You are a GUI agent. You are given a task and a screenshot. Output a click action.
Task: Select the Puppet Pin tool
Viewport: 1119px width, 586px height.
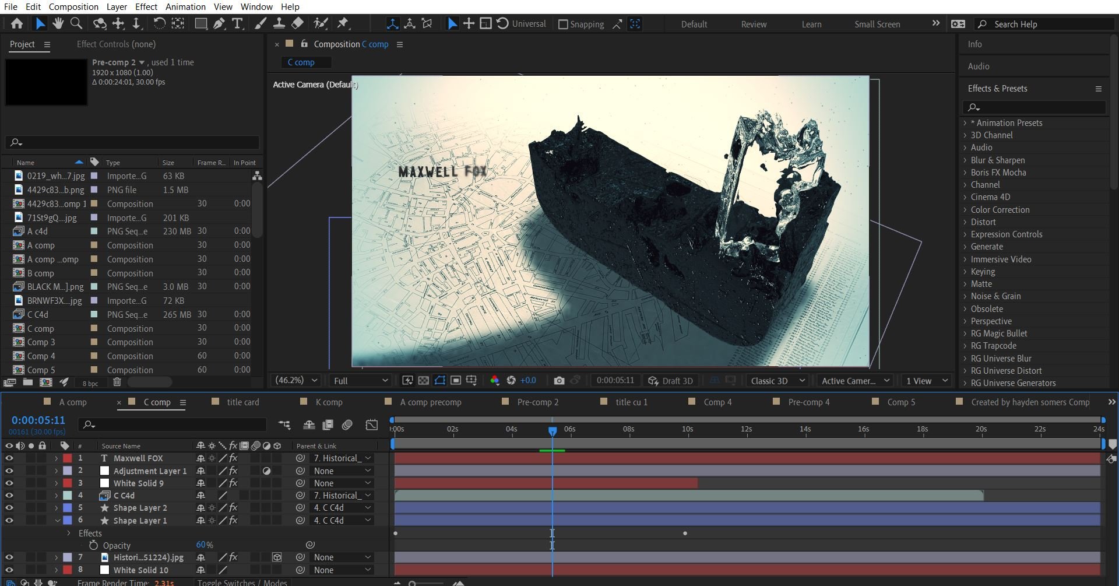coord(343,24)
